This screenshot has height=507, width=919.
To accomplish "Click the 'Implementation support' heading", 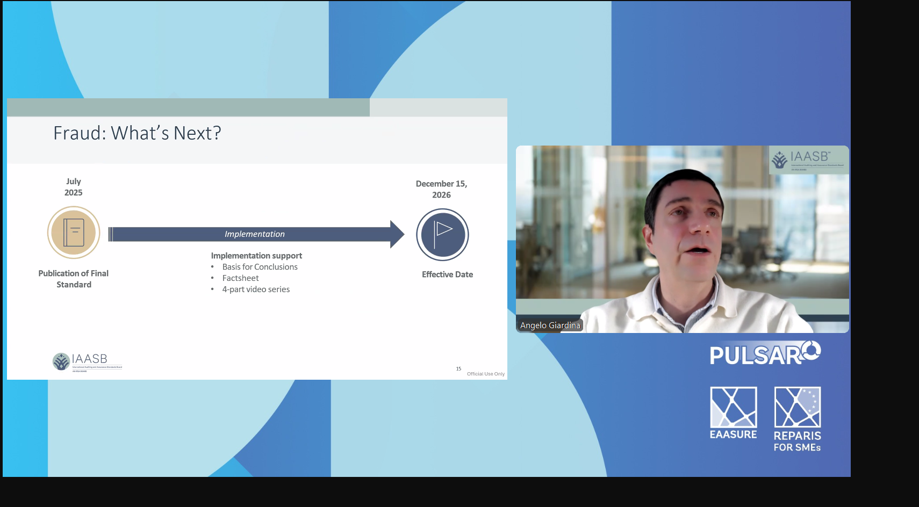I will pos(256,256).
